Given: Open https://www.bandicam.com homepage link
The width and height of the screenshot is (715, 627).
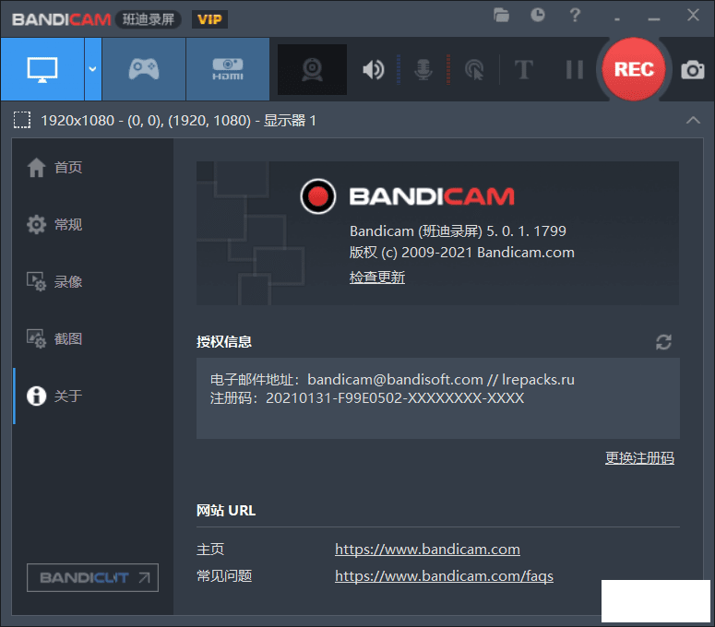Looking at the screenshot, I should click(427, 549).
